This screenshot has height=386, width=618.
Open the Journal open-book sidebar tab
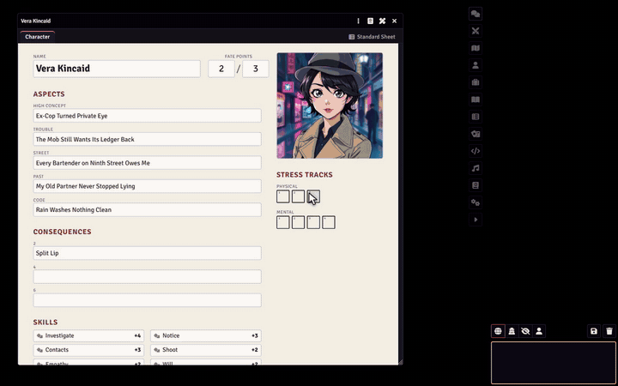476,100
